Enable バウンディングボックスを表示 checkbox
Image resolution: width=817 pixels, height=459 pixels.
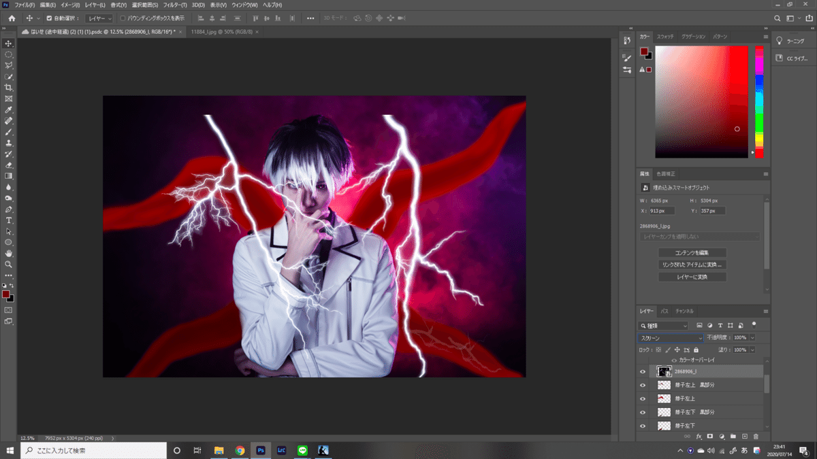click(x=123, y=18)
